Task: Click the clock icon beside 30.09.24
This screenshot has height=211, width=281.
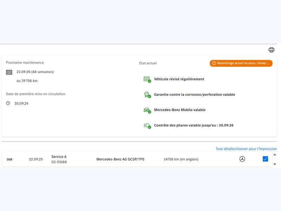Action: click(x=8, y=103)
